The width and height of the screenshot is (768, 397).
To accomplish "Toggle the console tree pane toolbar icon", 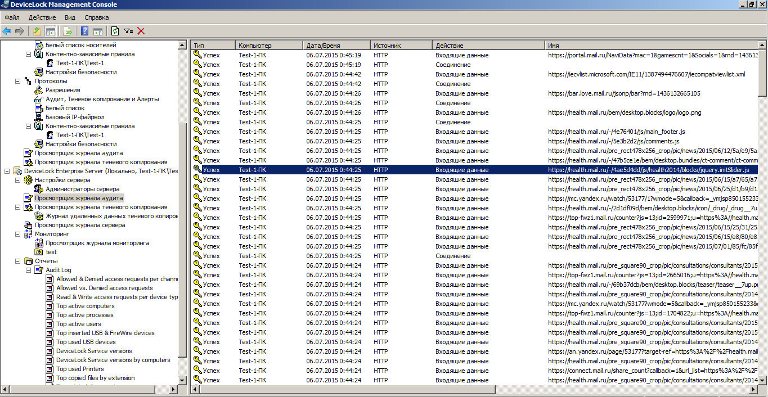I will click(50, 31).
